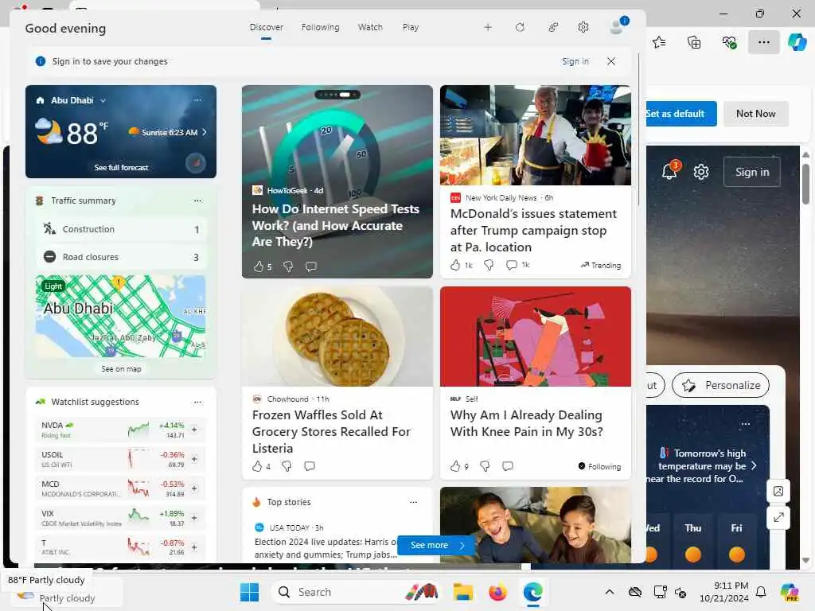Open Construction traffic row

click(121, 229)
